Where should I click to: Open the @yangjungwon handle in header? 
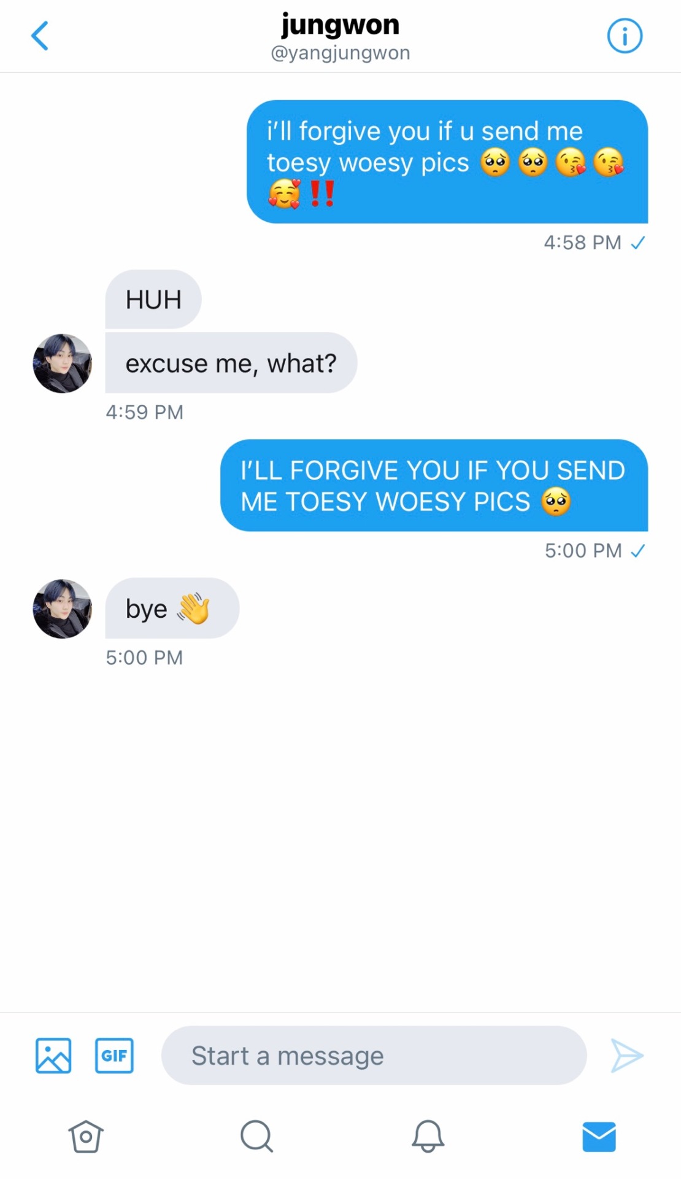[340, 53]
